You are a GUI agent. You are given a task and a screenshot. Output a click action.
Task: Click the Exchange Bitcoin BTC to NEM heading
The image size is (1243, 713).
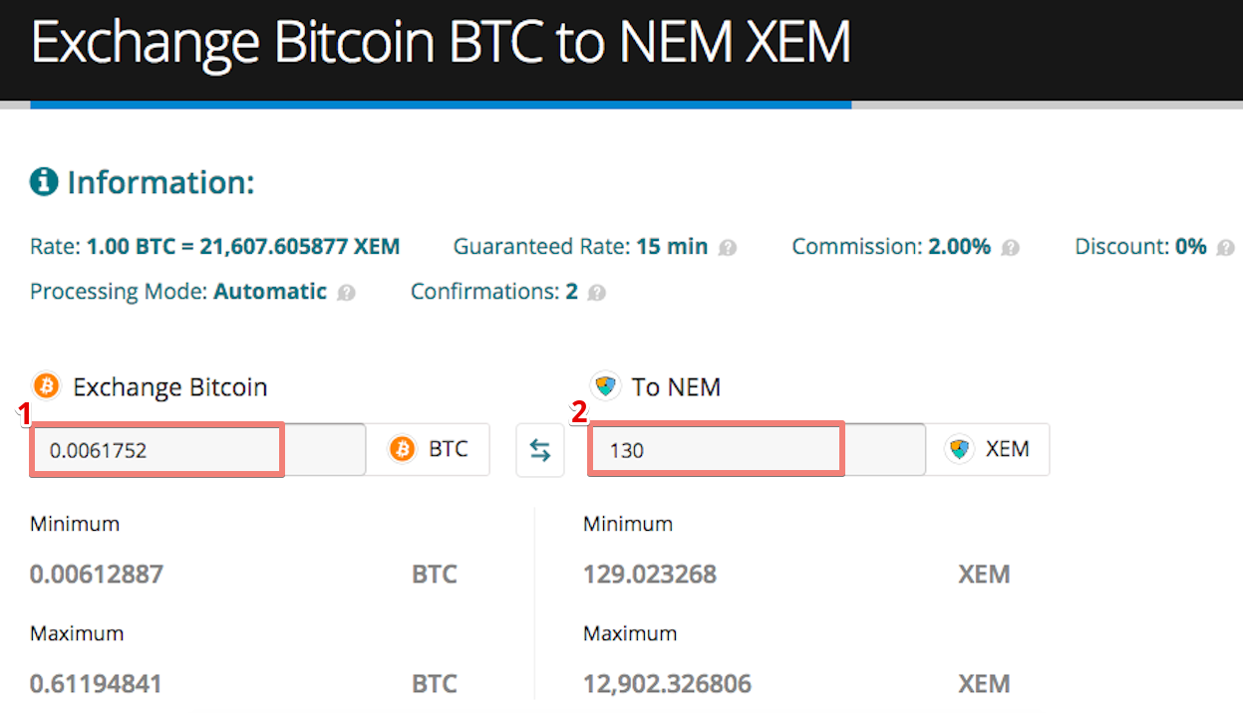tap(441, 43)
